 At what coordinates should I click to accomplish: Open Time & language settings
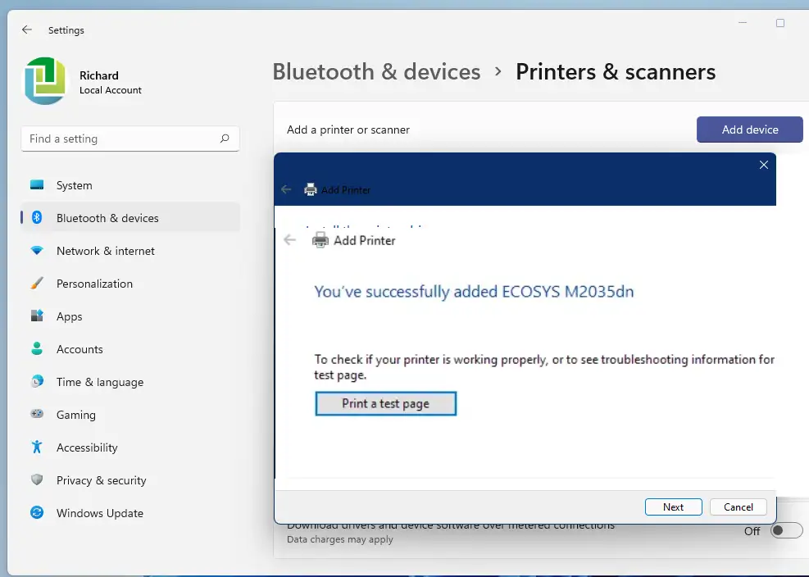(130, 382)
